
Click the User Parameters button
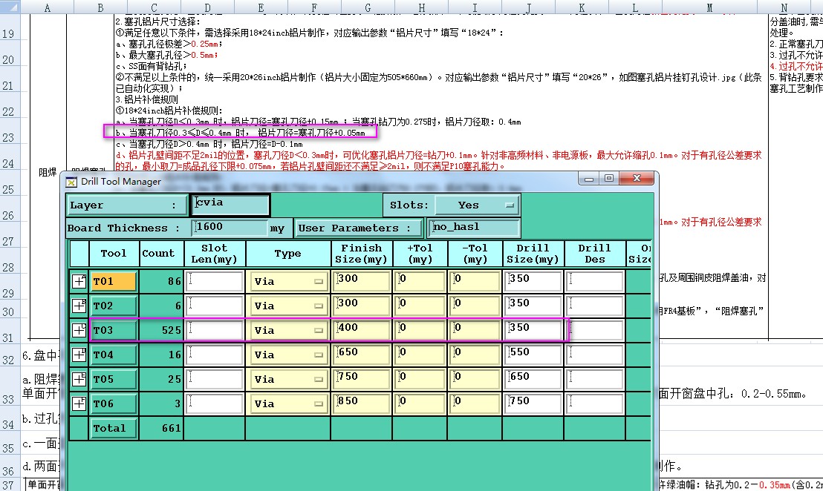tap(359, 228)
